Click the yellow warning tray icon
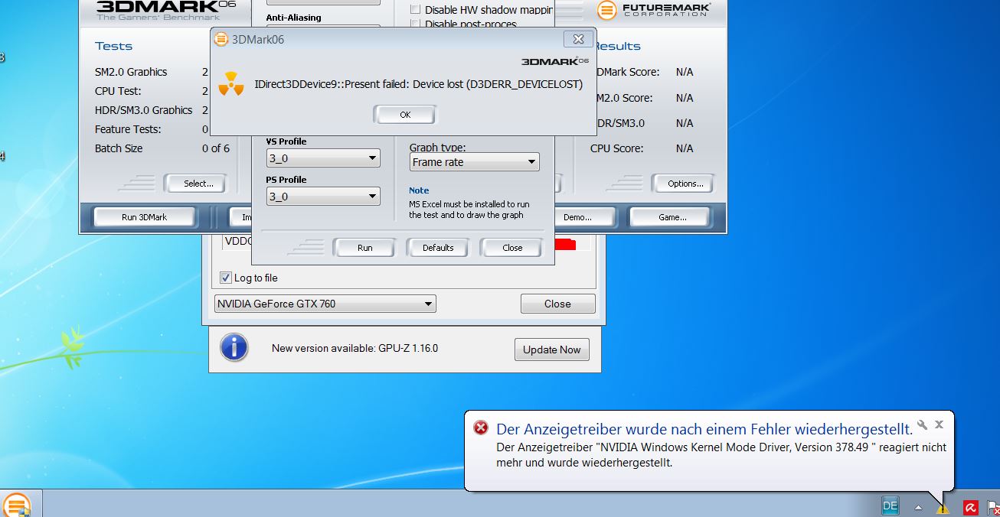The image size is (1000, 517). coord(943,508)
